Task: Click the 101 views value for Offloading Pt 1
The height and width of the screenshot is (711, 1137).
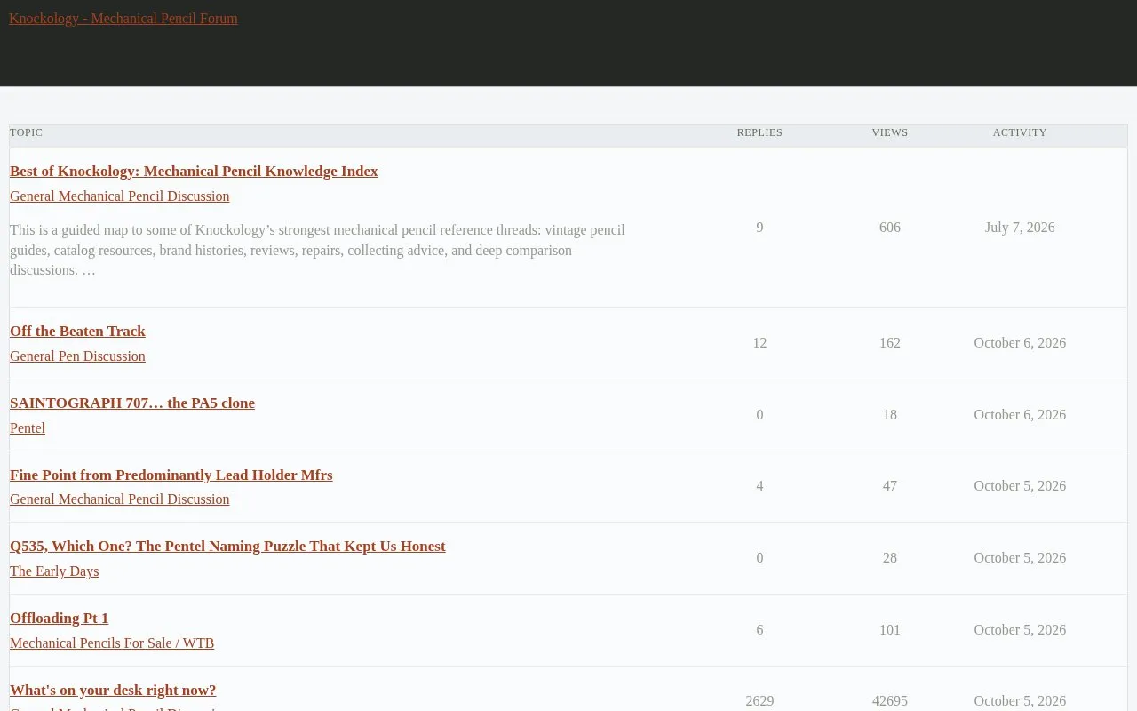Action: (x=890, y=630)
